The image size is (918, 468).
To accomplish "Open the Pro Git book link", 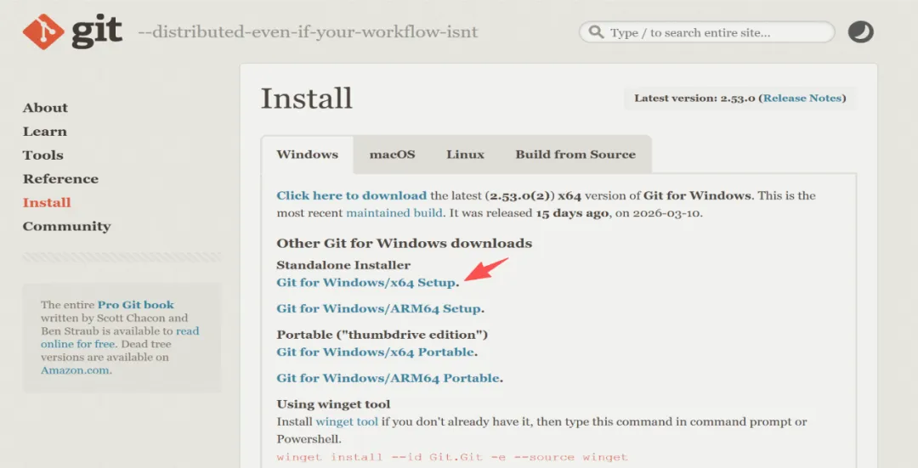I will 136,305.
